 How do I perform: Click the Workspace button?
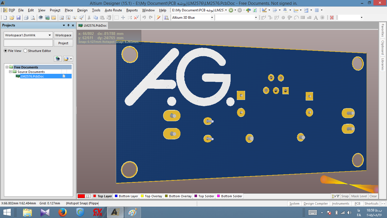click(x=63, y=35)
